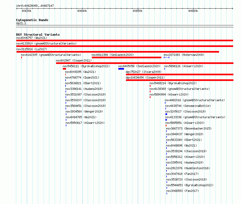This screenshot has width=241, height=204.
Task: Click nsv5456111 (ByrskaBishop2022) label
Action: pos(86,66)
